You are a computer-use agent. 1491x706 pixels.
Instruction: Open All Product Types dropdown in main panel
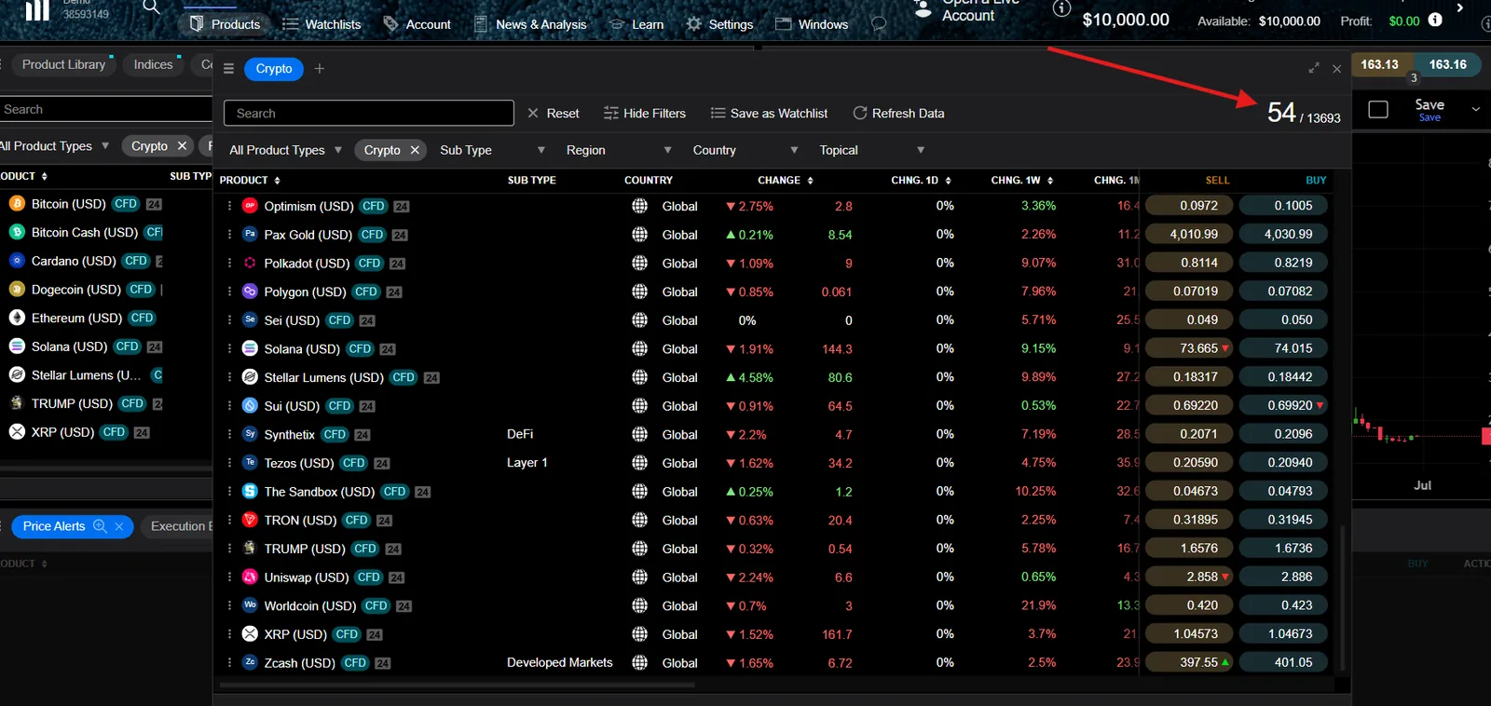click(285, 150)
